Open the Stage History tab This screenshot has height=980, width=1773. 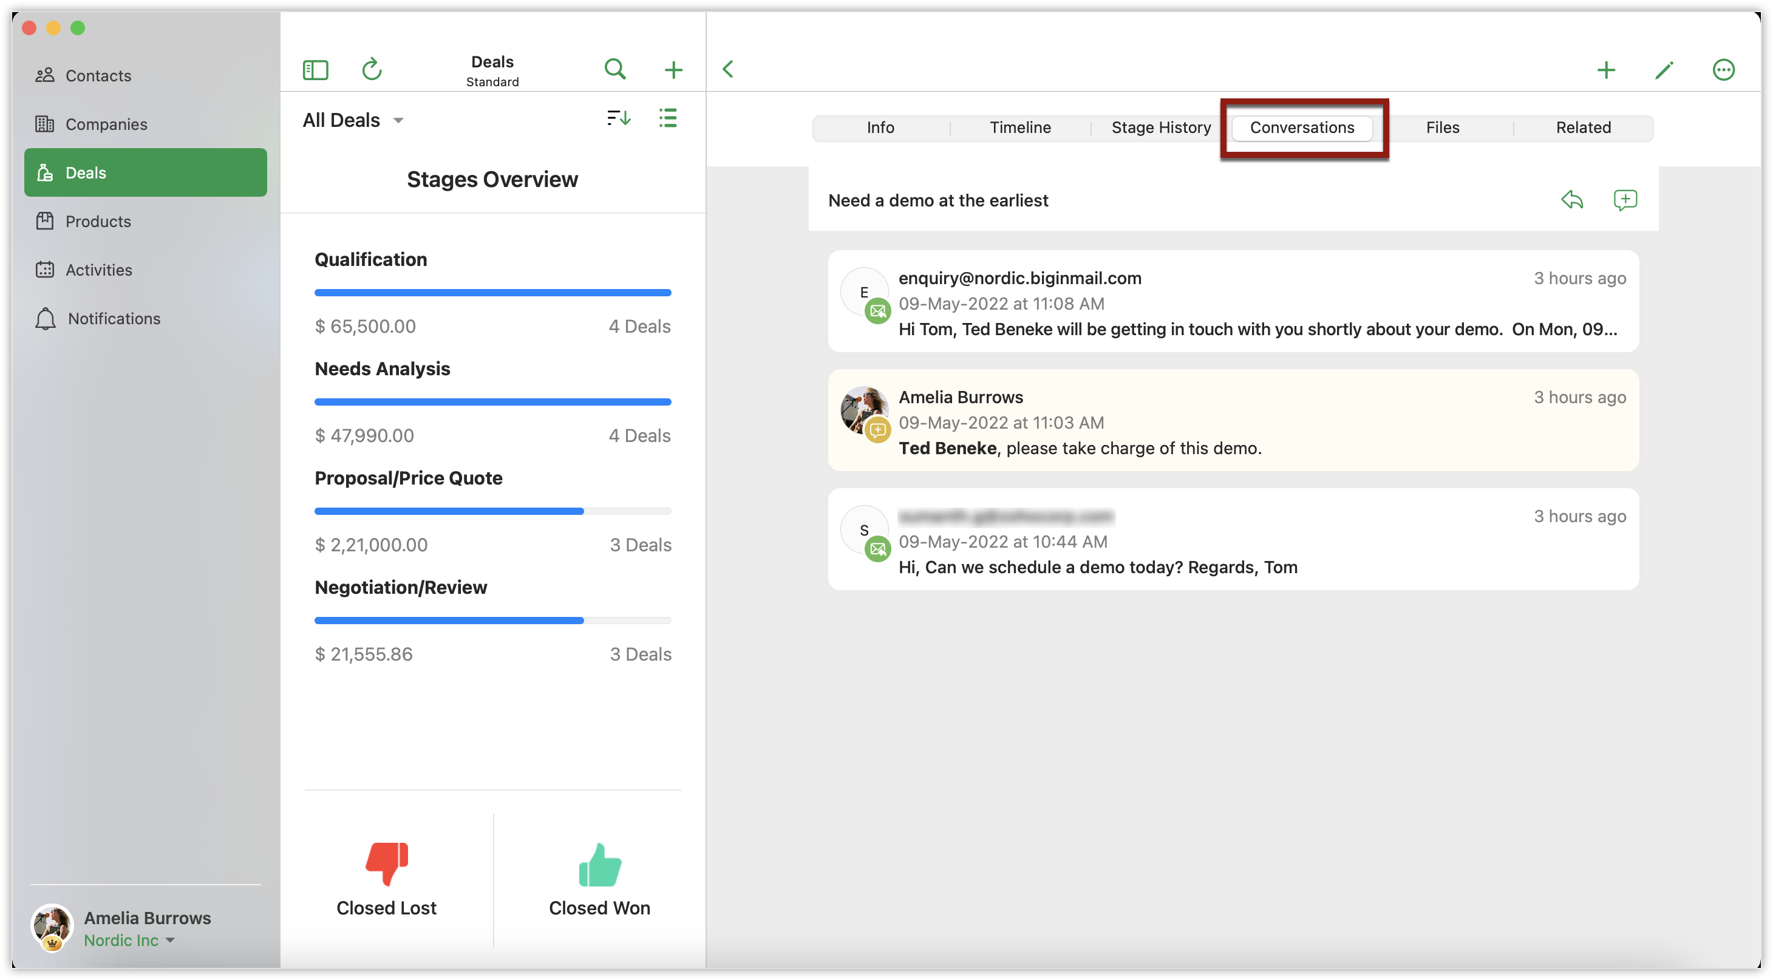pyautogui.click(x=1160, y=128)
